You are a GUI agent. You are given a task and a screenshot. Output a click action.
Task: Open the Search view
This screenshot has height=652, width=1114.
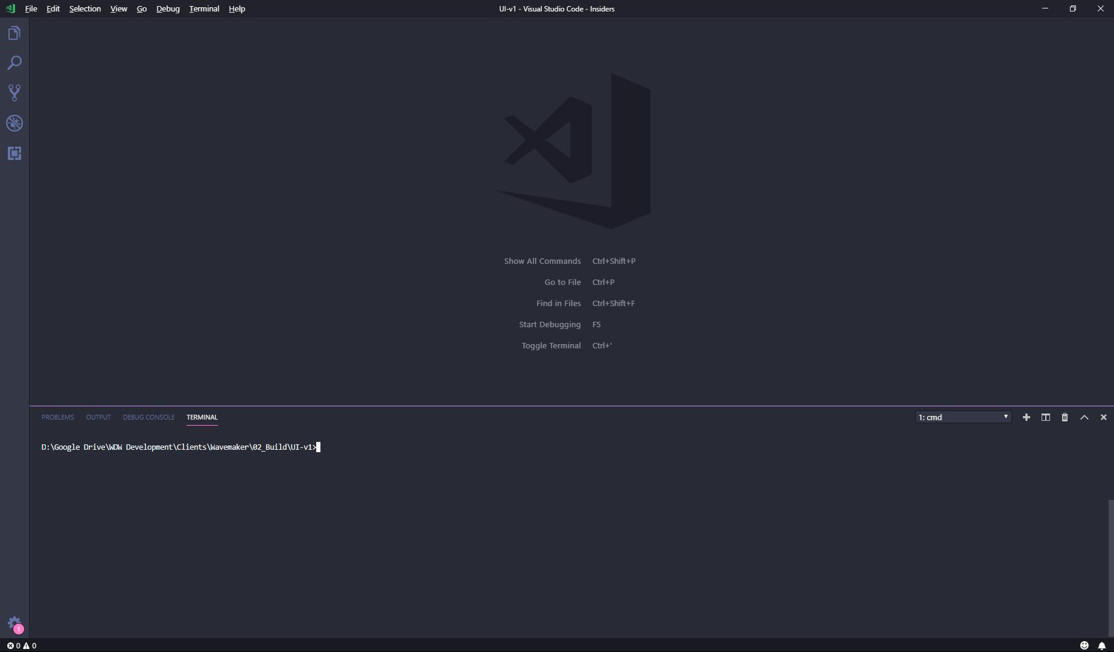(14, 63)
